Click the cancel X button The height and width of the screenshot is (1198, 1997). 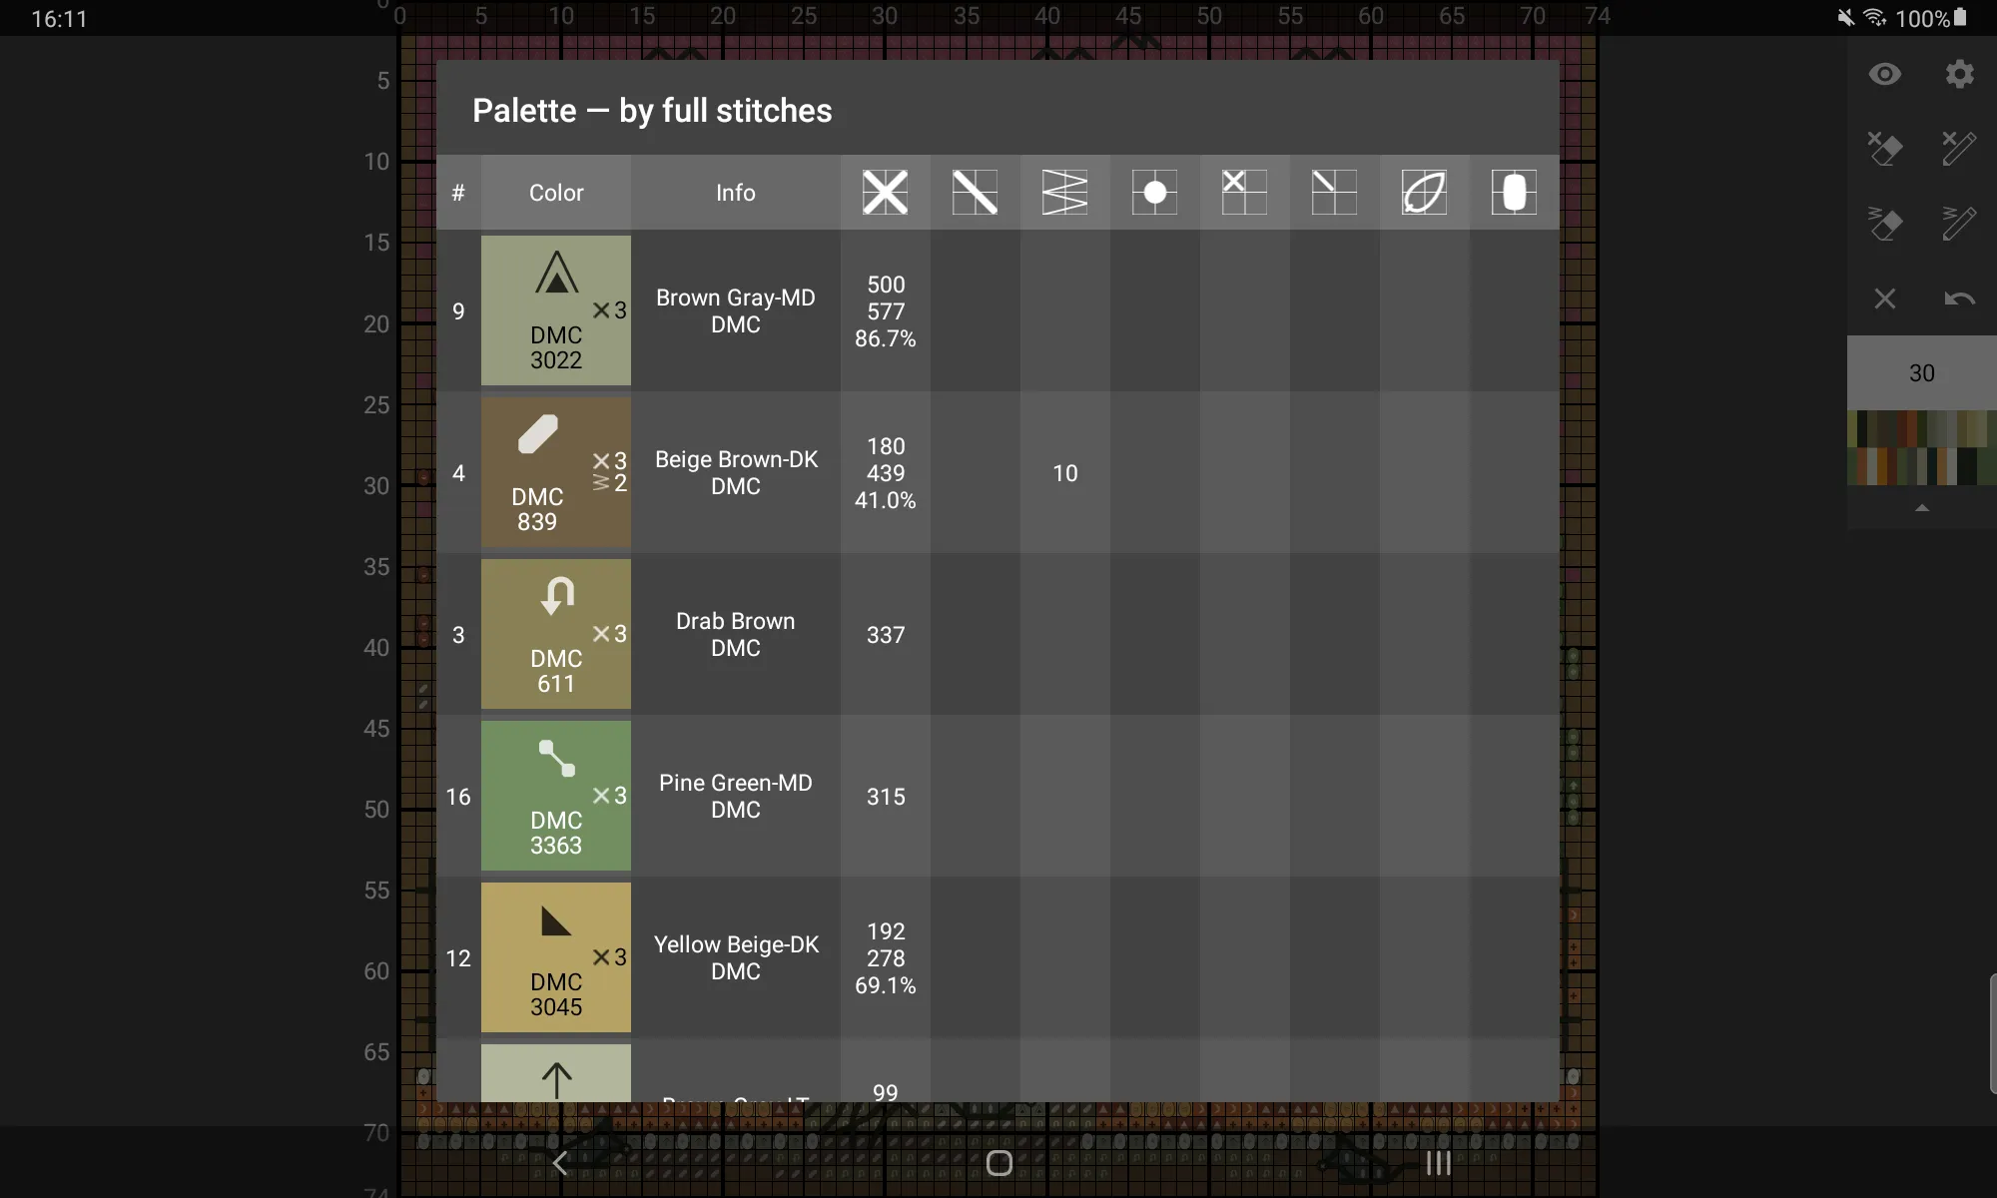1884,299
